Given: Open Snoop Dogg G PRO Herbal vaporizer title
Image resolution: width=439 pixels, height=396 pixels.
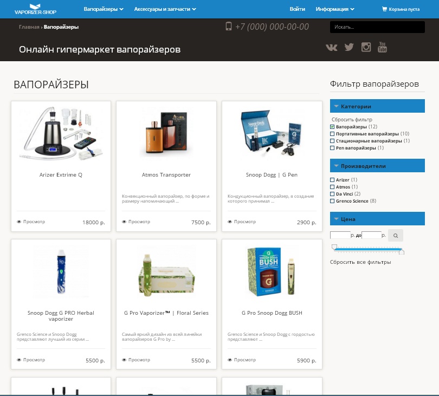Looking at the screenshot, I should [61, 316].
